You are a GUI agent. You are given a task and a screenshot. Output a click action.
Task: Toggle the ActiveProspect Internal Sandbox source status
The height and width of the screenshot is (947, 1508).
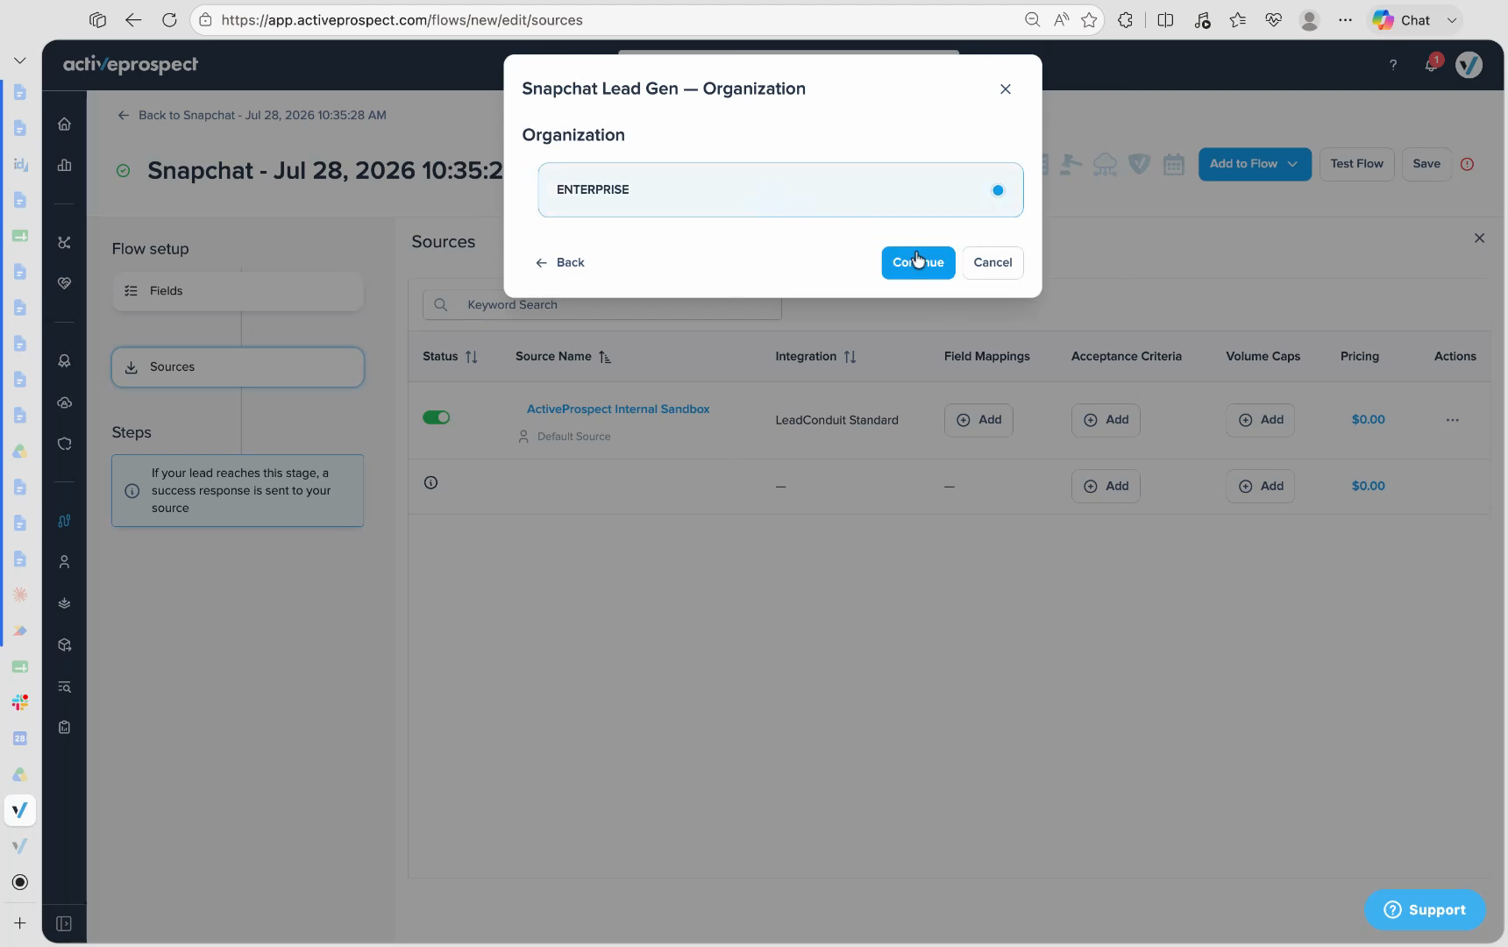coord(436,417)
